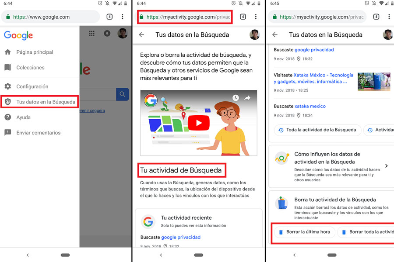The image size is (394, 262).
Task: Tap the profile avatar on the middle screen header
Action: (254, 34)
